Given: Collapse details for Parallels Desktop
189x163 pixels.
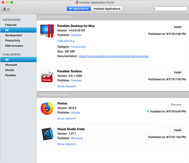Looking at the screenshot, I should point(66,41).
